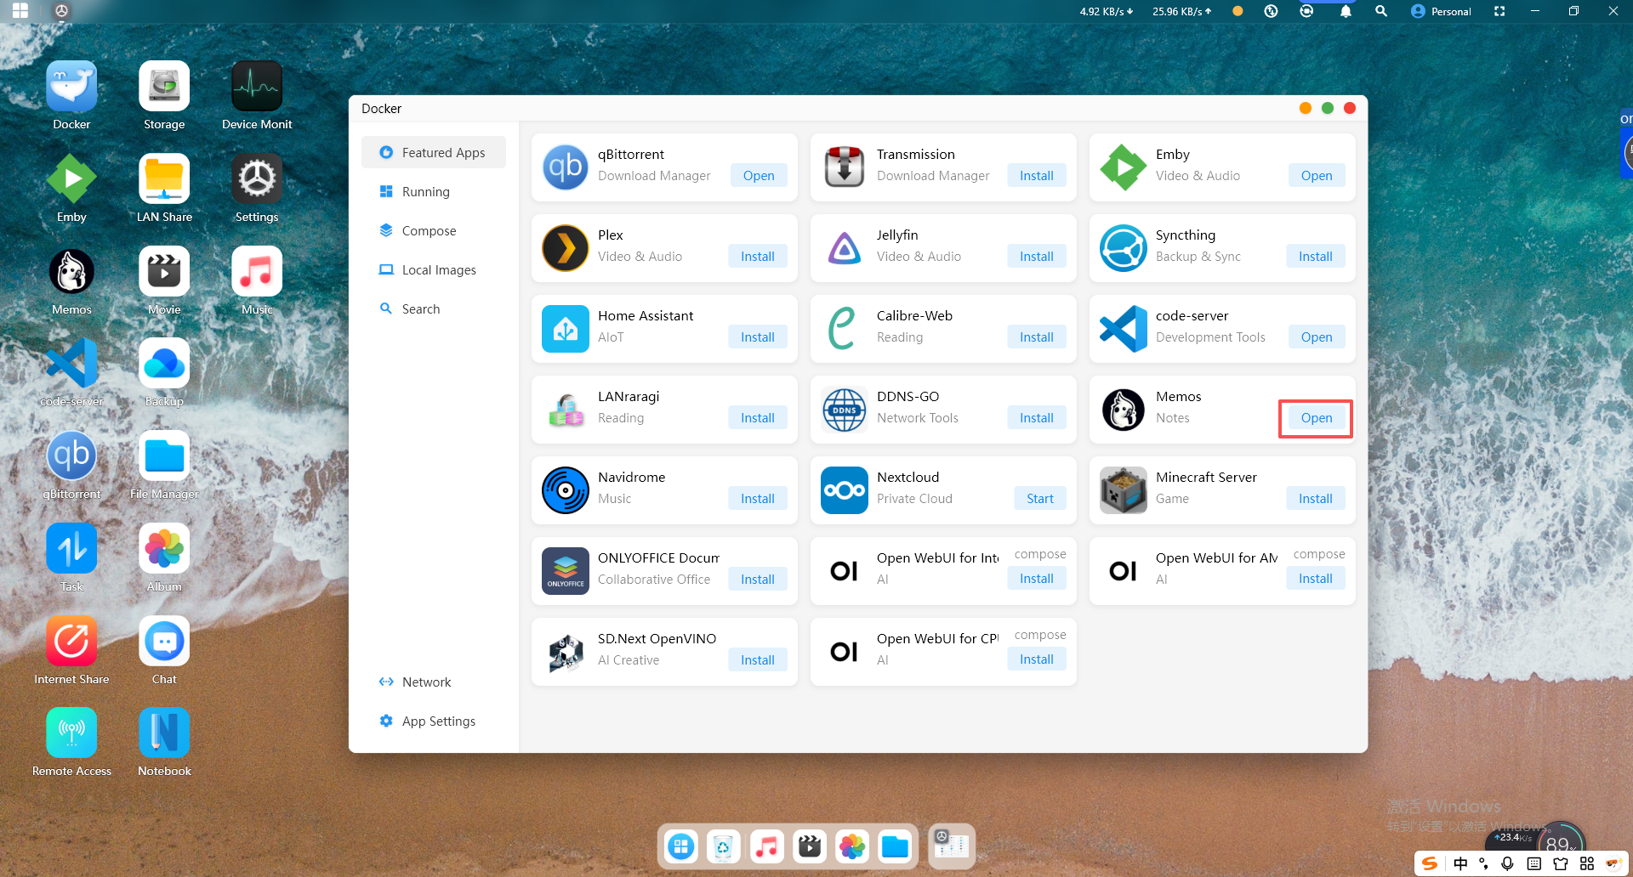The width and height of the screenshot is (1633, 877).
Task: Open the Album pinwheel icon in dock
Action: click(x=852, y=846)
